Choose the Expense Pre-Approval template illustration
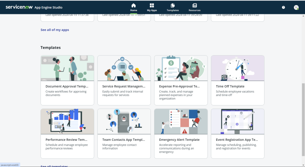This screenshot has height=167, width=305. (181, 68)
